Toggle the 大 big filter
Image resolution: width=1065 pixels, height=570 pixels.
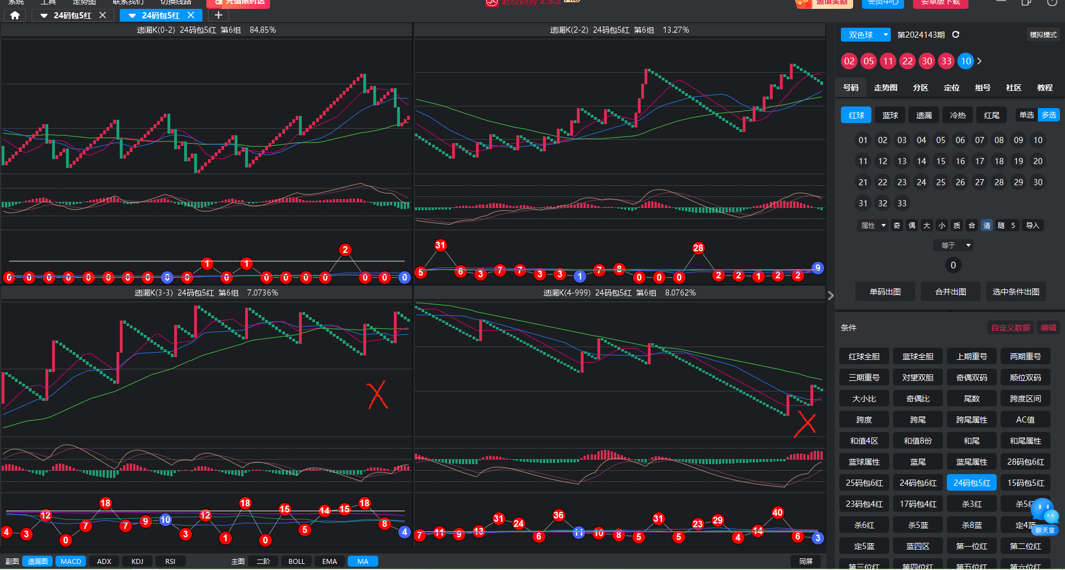pos(927,226)
